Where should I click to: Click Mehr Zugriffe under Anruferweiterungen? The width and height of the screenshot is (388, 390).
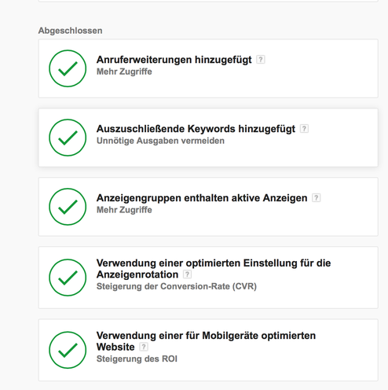point(124,72)
